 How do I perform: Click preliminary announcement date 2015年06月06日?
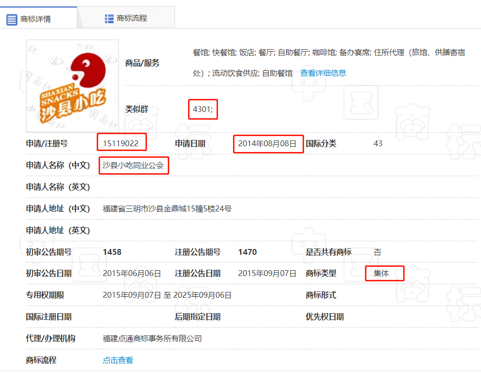tap(132, 274)
